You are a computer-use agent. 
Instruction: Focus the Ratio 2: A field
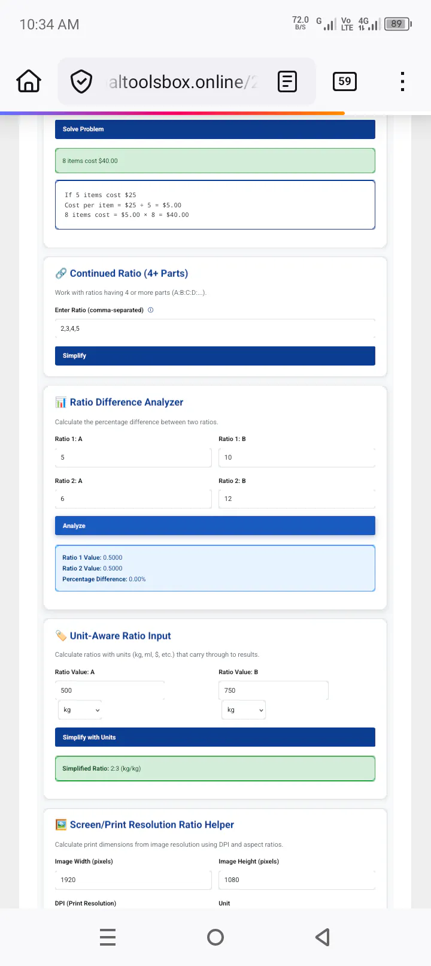point(133,499)
